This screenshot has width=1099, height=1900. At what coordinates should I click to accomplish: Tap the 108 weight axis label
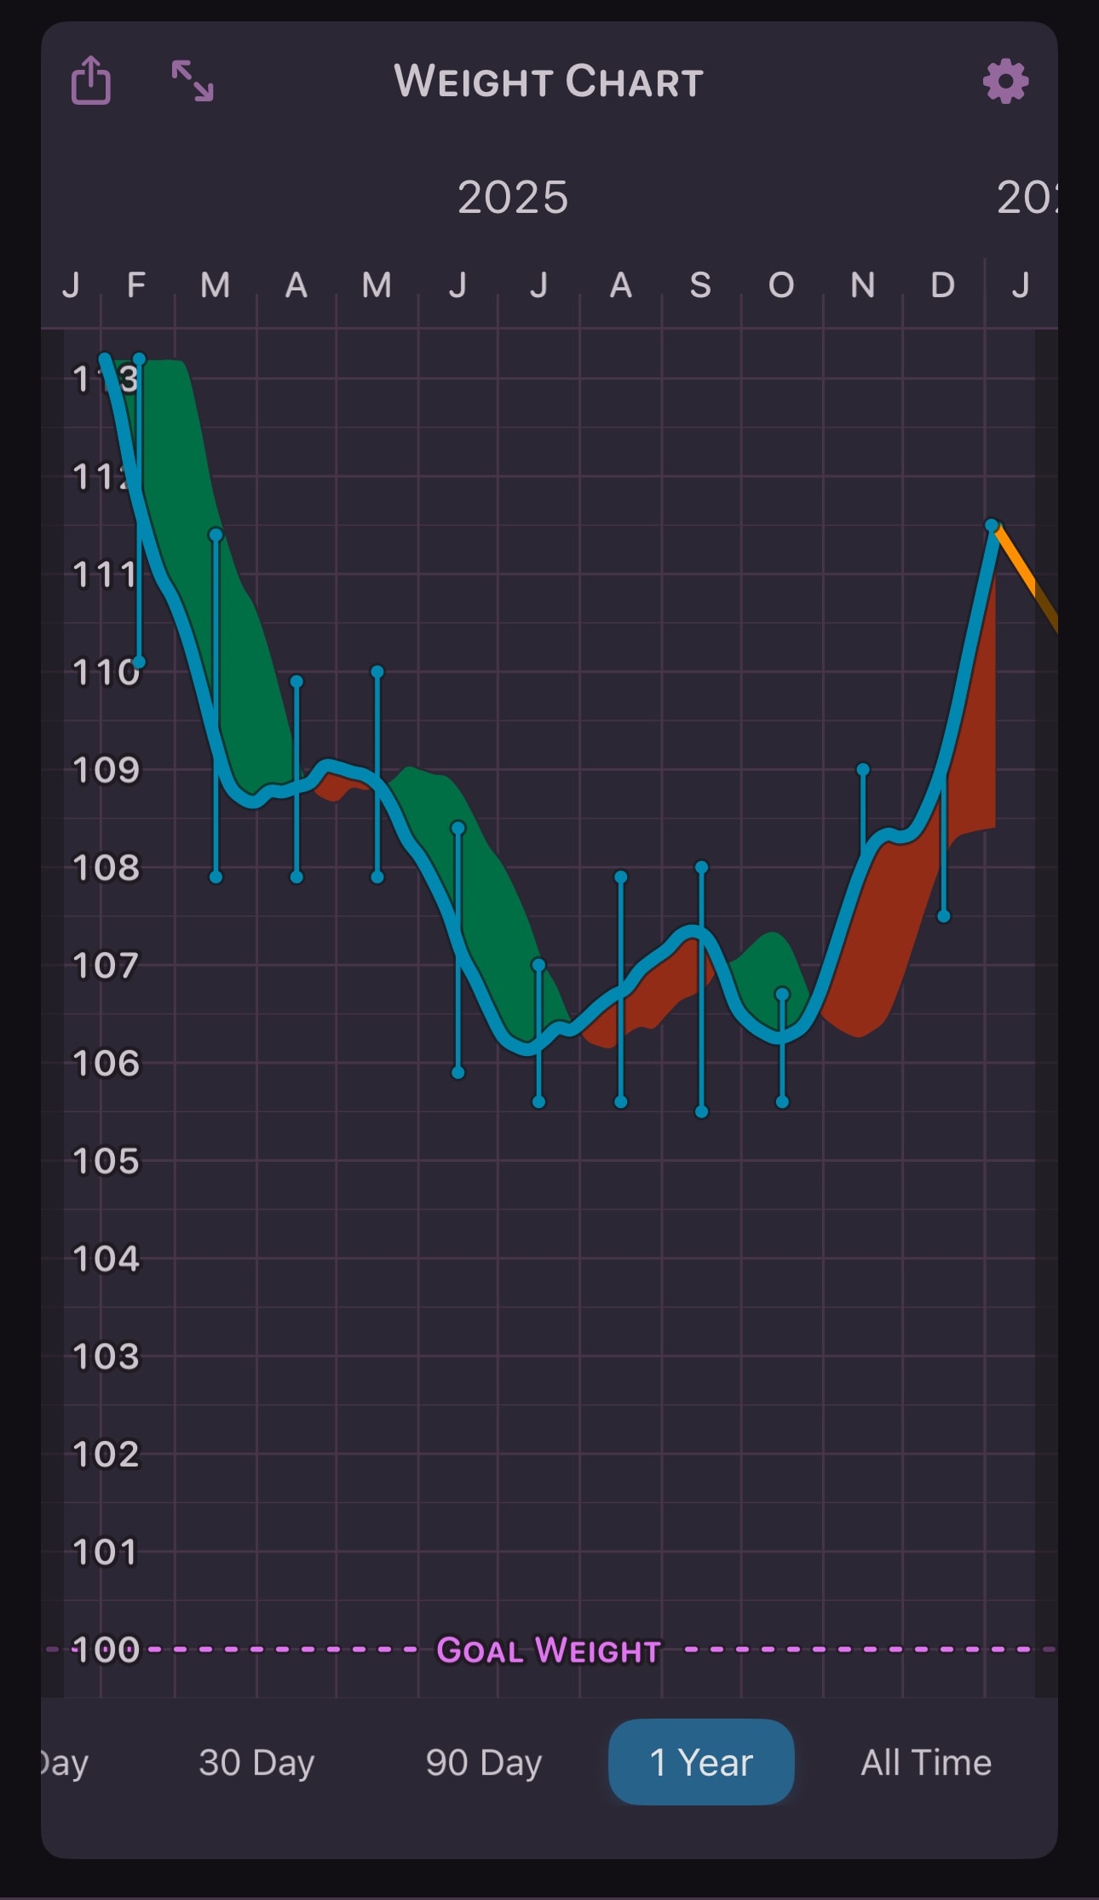pyautogui.click(x=106, y=868)
